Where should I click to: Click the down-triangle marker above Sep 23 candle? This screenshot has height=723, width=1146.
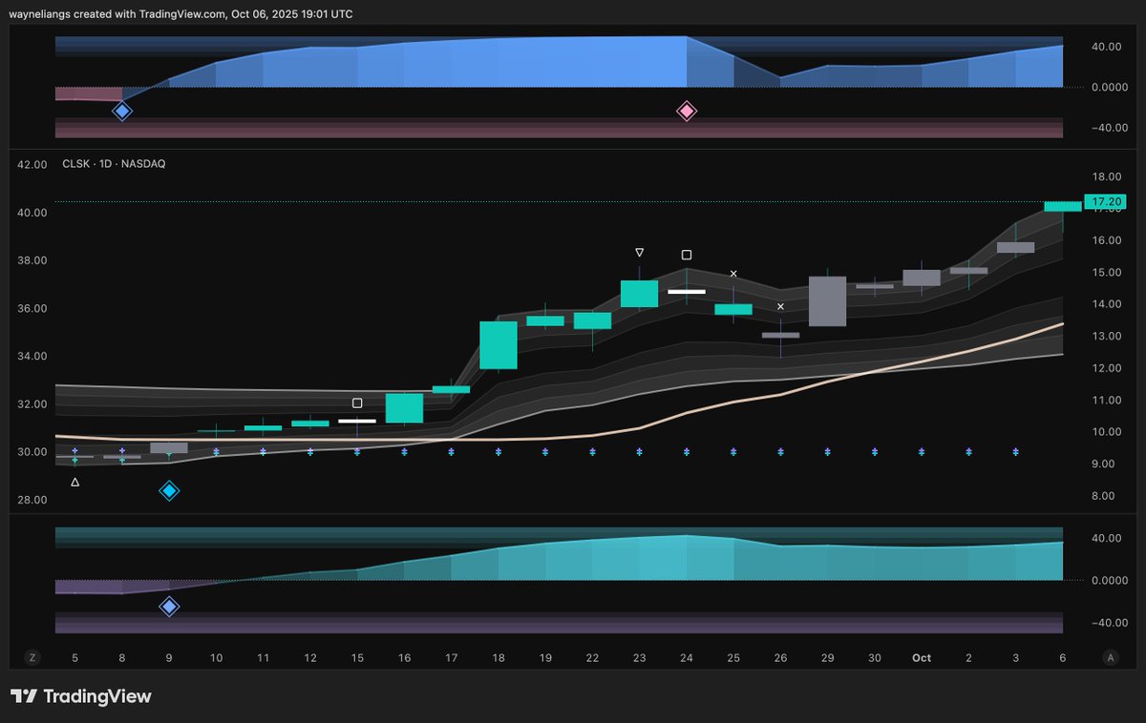click(639, 253)
